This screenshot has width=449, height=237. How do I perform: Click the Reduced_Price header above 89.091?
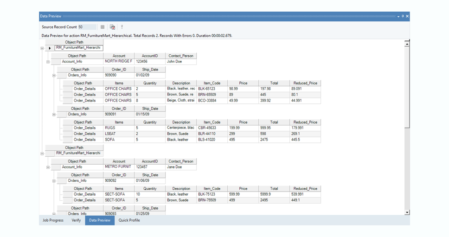point(305,83)
